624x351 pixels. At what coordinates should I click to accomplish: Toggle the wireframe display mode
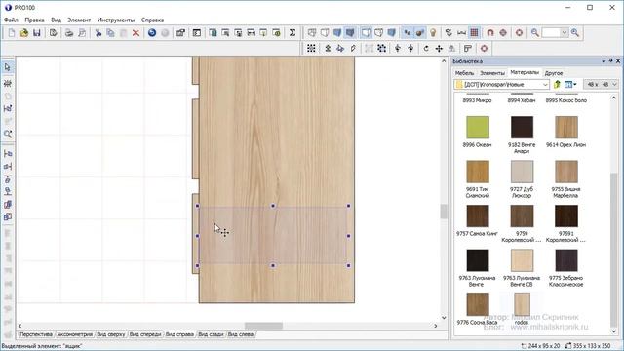312,33
